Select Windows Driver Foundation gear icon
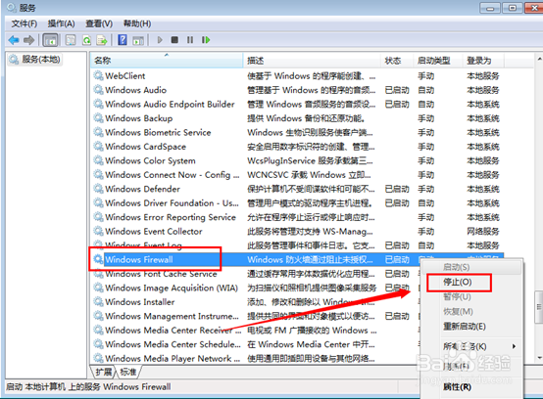Image resolution: width=543 pixels, height=399 pixels. click(x=98, y=203)
